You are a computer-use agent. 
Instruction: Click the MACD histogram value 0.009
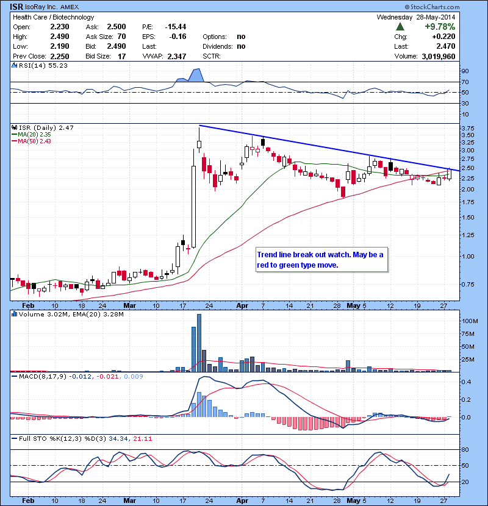pos(134,377)
